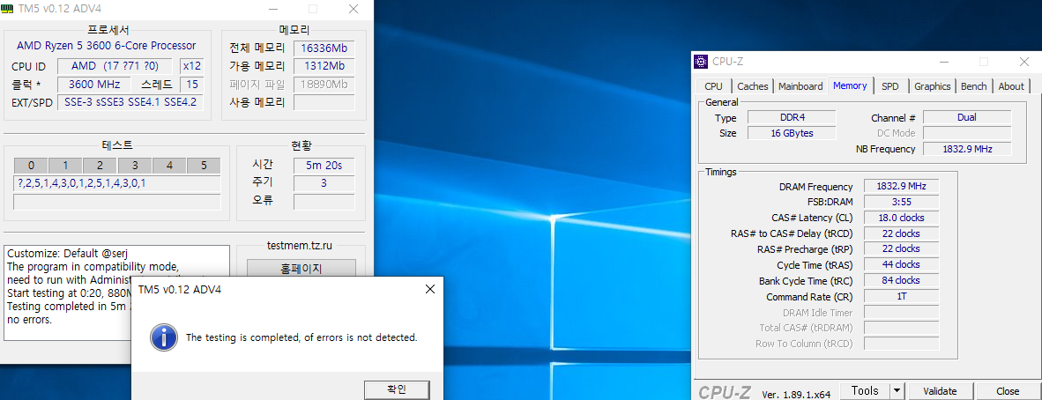Open the CPU tab in CPU-Z
1042x400 pixels.
714,86
